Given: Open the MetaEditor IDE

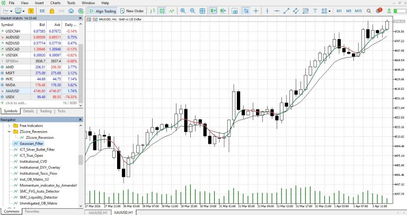Looking at the screenshot, I should pyautogui.click(x=42, y=11).
